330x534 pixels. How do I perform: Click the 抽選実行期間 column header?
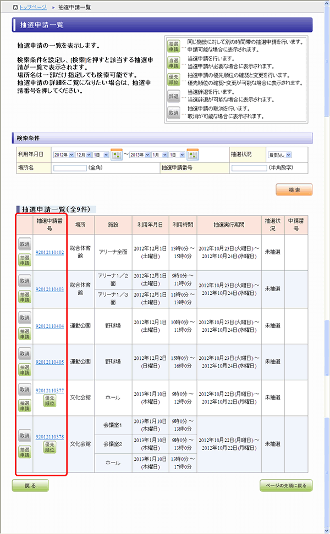point(229,225)
